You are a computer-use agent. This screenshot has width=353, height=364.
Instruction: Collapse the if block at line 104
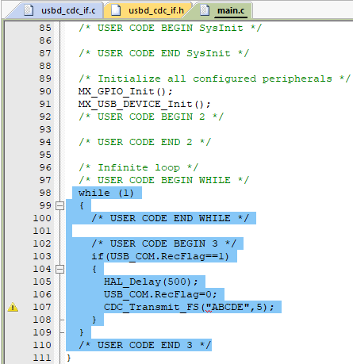pos(60,269)
